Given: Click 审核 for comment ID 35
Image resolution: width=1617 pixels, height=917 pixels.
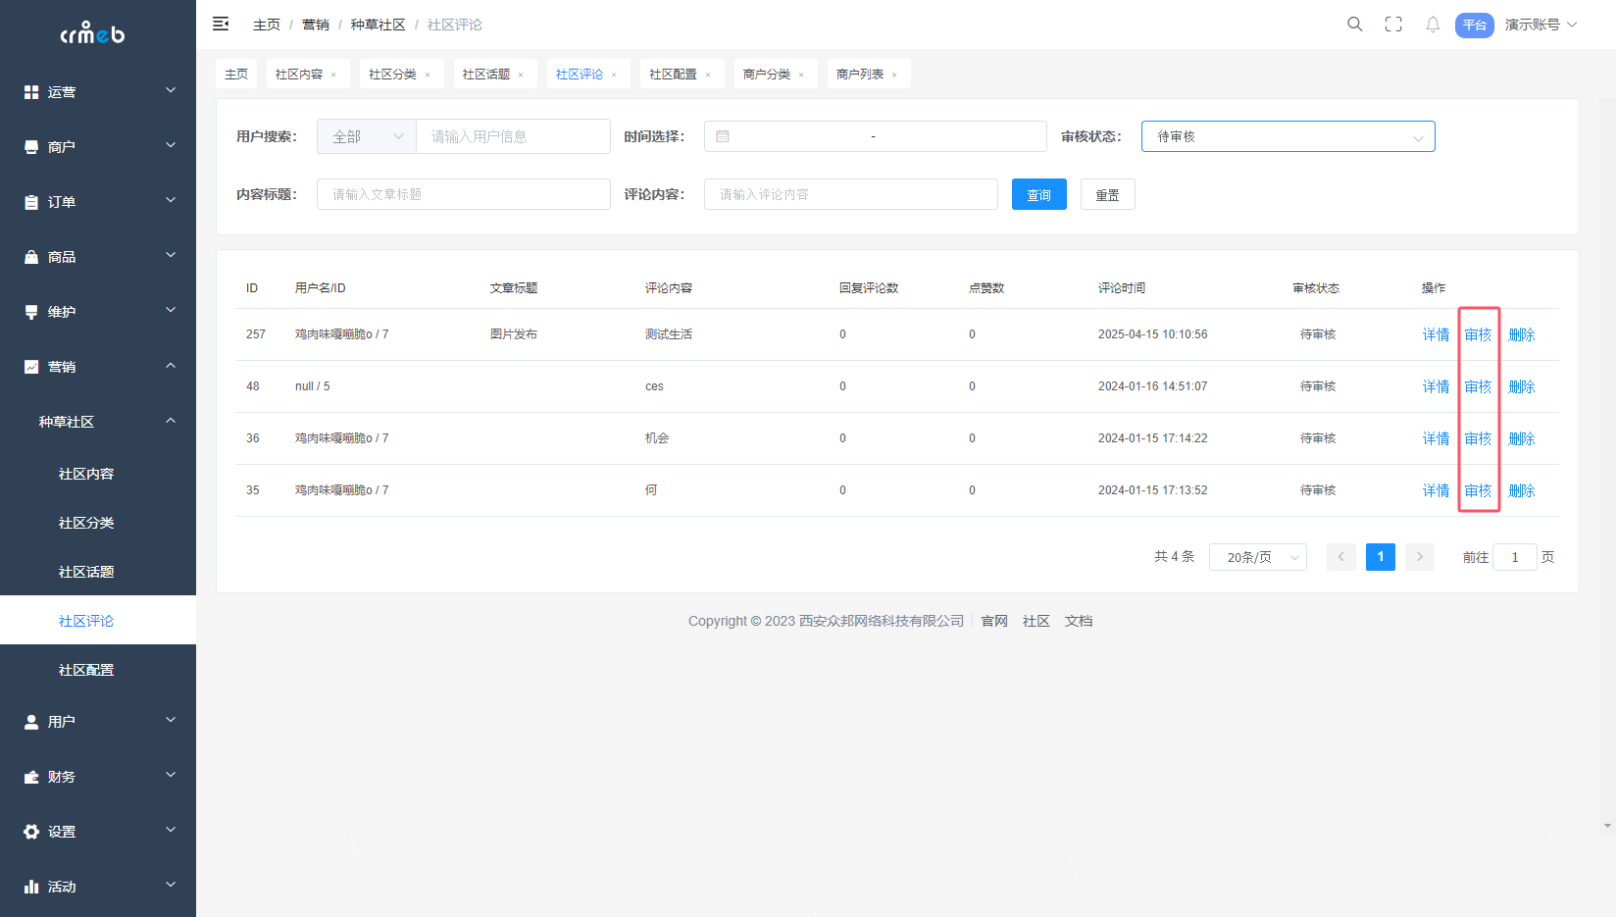Looking at the screenshot, I should click(x=1478, y=490).
